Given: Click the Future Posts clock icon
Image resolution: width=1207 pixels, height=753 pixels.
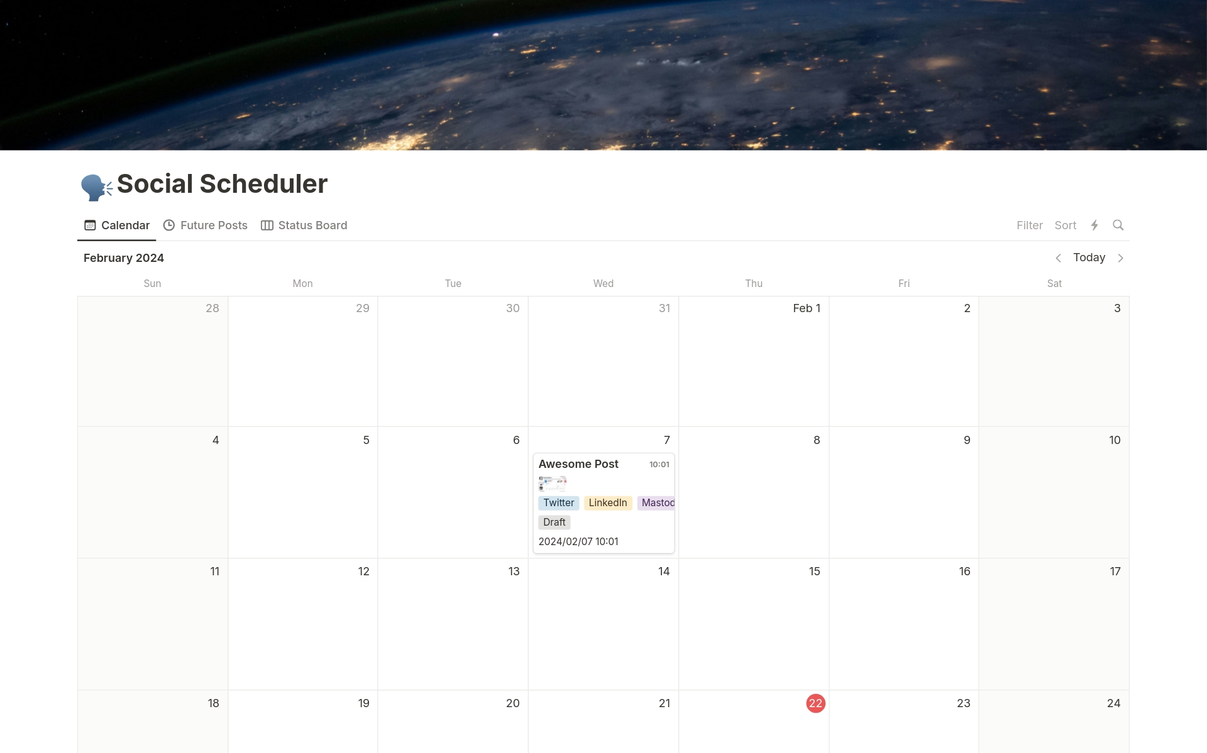Looking at the screenshot, I should coord(169,225).
